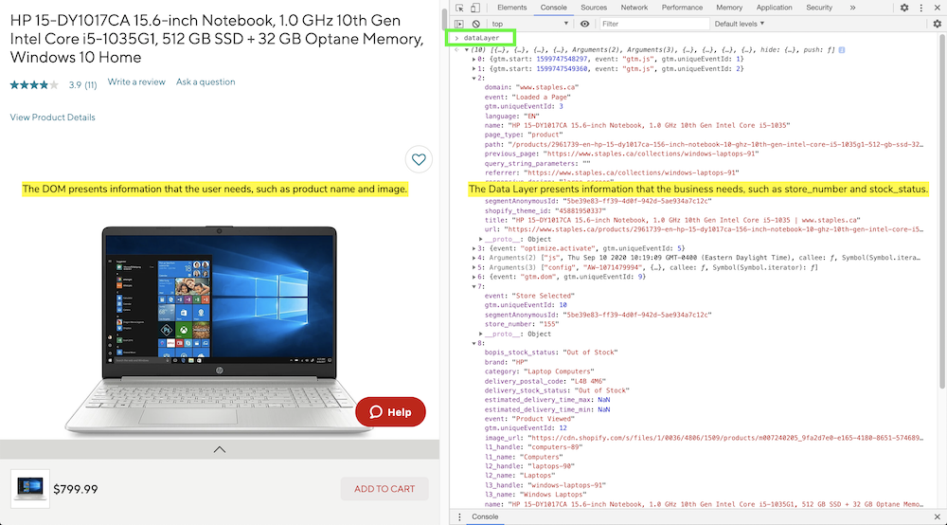Open View Product Details link
Viewport: 947px width, 525px height.
(x=52, y=118)
